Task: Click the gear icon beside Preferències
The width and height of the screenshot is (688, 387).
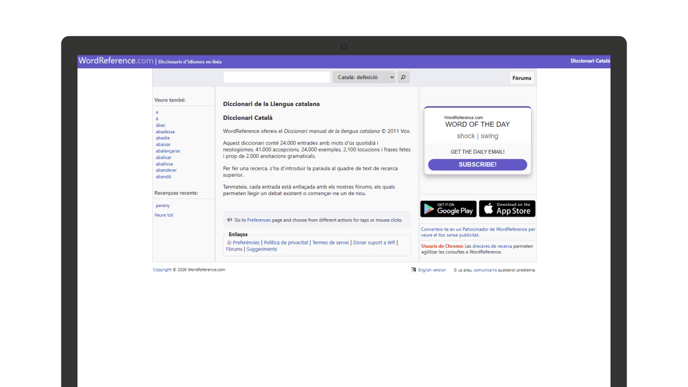Action: 230,243
